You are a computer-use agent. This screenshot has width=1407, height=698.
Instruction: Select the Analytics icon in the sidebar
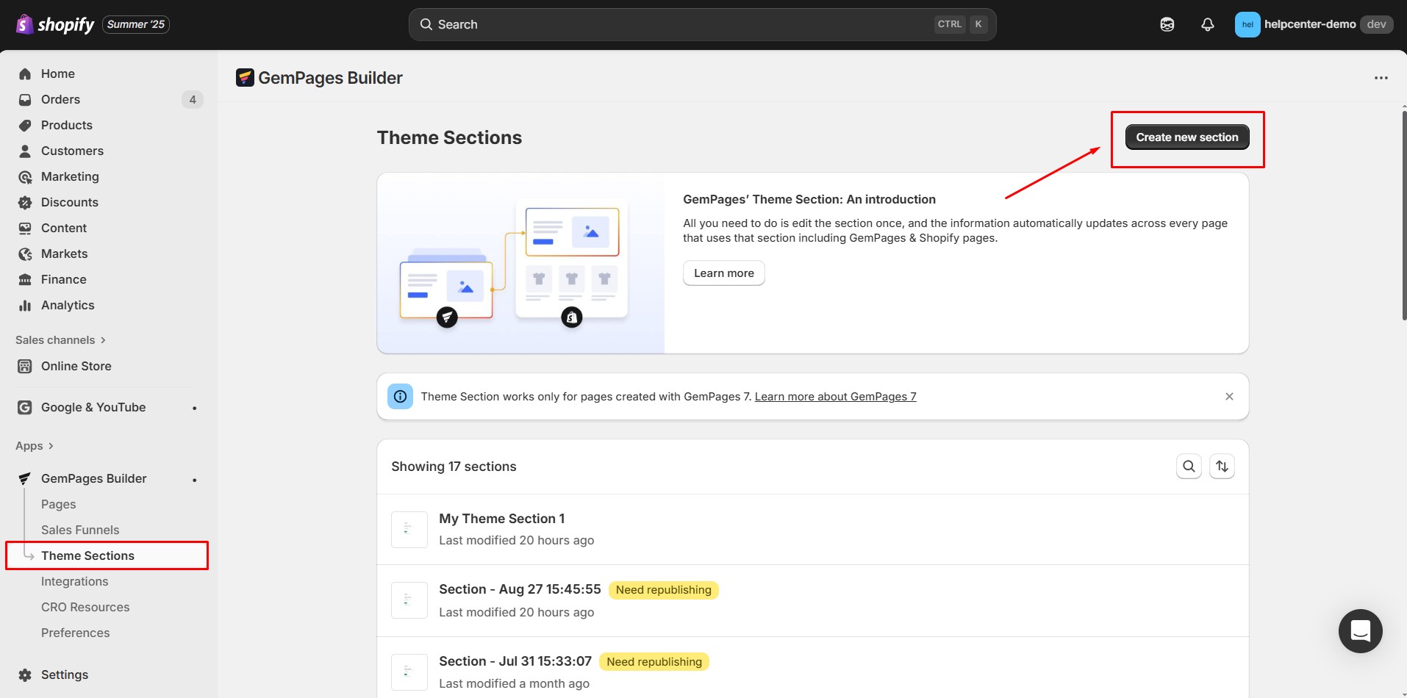(x=24, y=305)
